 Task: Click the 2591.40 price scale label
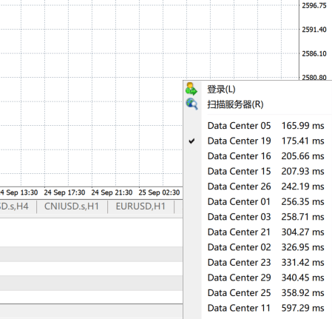314,30
